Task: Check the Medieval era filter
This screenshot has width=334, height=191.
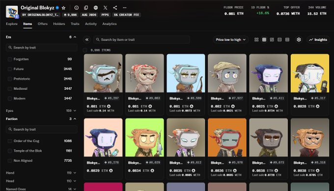Action: pyautogui.click(x=10, y=89)
